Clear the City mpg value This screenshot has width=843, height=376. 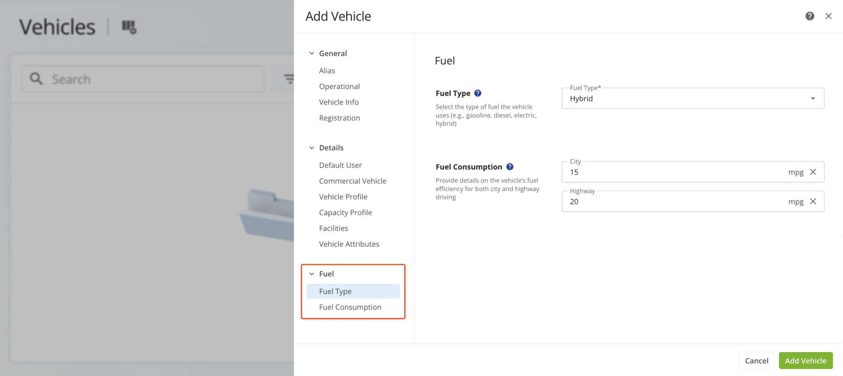[x=813, y=172]
